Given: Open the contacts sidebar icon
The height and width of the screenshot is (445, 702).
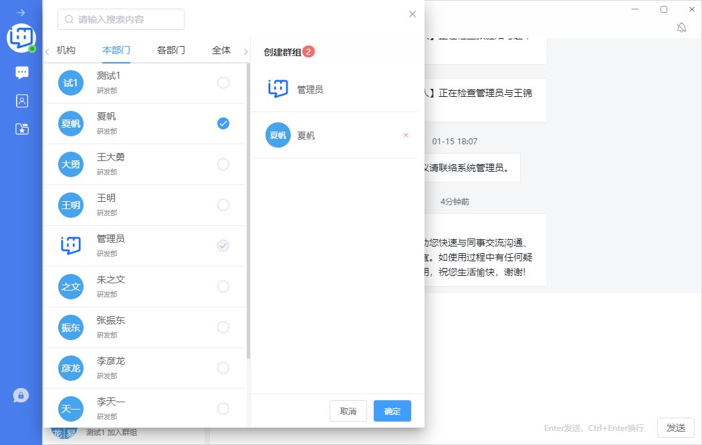Looking at the screenshot, I should pos(21,101).
